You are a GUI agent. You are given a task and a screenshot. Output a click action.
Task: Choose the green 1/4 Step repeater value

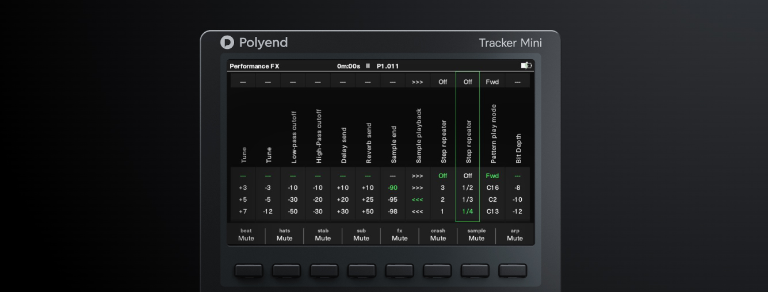468,212
